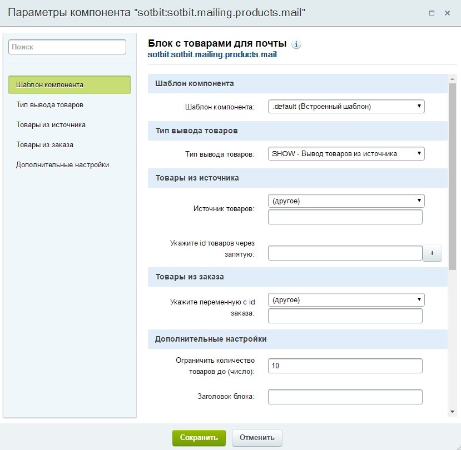Click the Товары из источника section header

(x=298, y=178)
